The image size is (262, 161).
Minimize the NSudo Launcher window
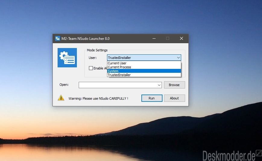coord(154,38)
